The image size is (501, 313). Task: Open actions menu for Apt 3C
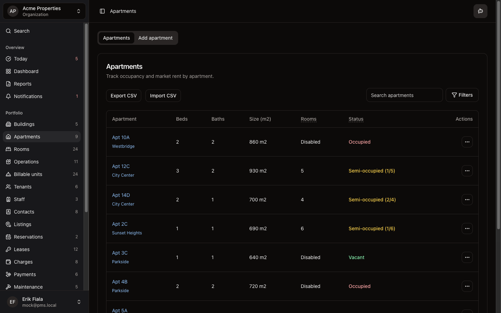click(x=467, y=257)
